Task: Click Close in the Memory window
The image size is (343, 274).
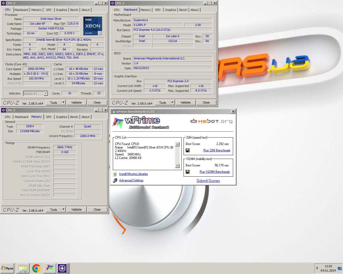Action: [x=97, y=210]
